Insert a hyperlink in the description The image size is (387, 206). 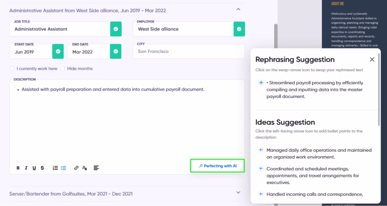point(76,168)
